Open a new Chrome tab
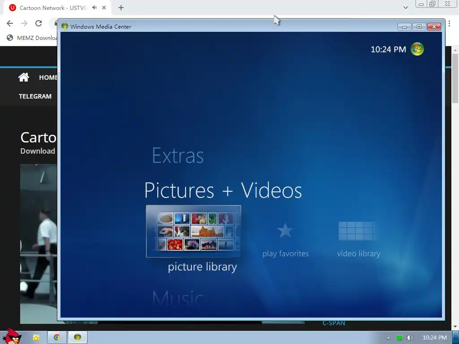459x344 pixels. (x=121, y=8)
